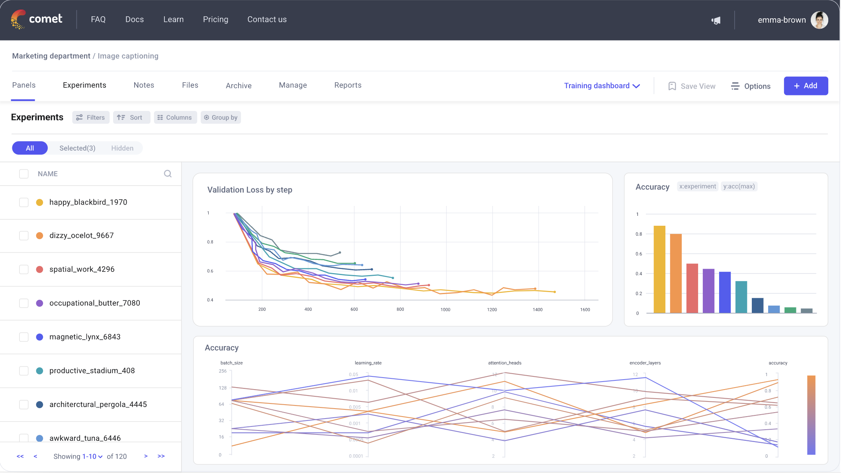Open the Filters tool
Screen dimensions: 841x473
pyautogui.click(x=91, y=118)
